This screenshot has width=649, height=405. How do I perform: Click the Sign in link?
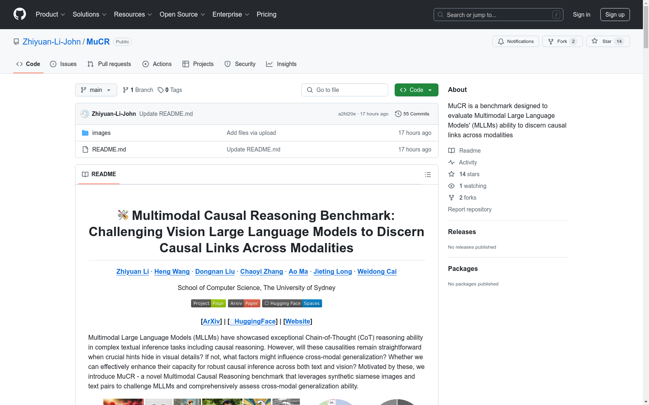(x=582, y=15)
